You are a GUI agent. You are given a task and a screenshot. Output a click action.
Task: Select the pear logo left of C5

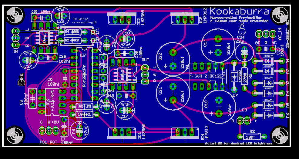point(21,80)
